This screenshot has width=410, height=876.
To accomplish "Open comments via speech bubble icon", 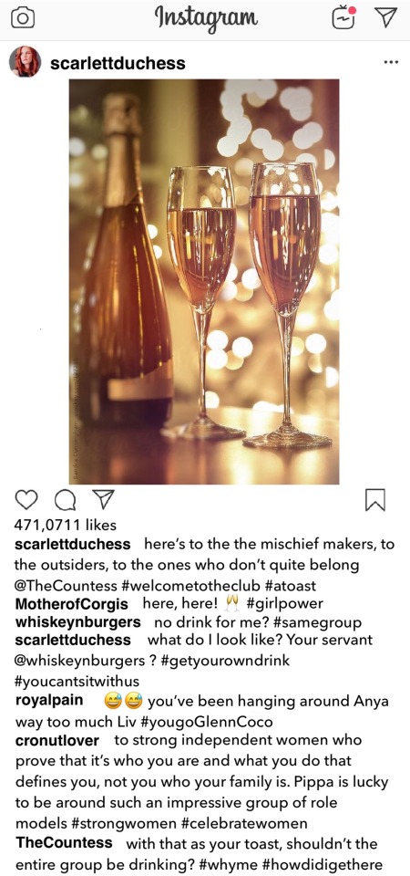I will tap(66, 499).
